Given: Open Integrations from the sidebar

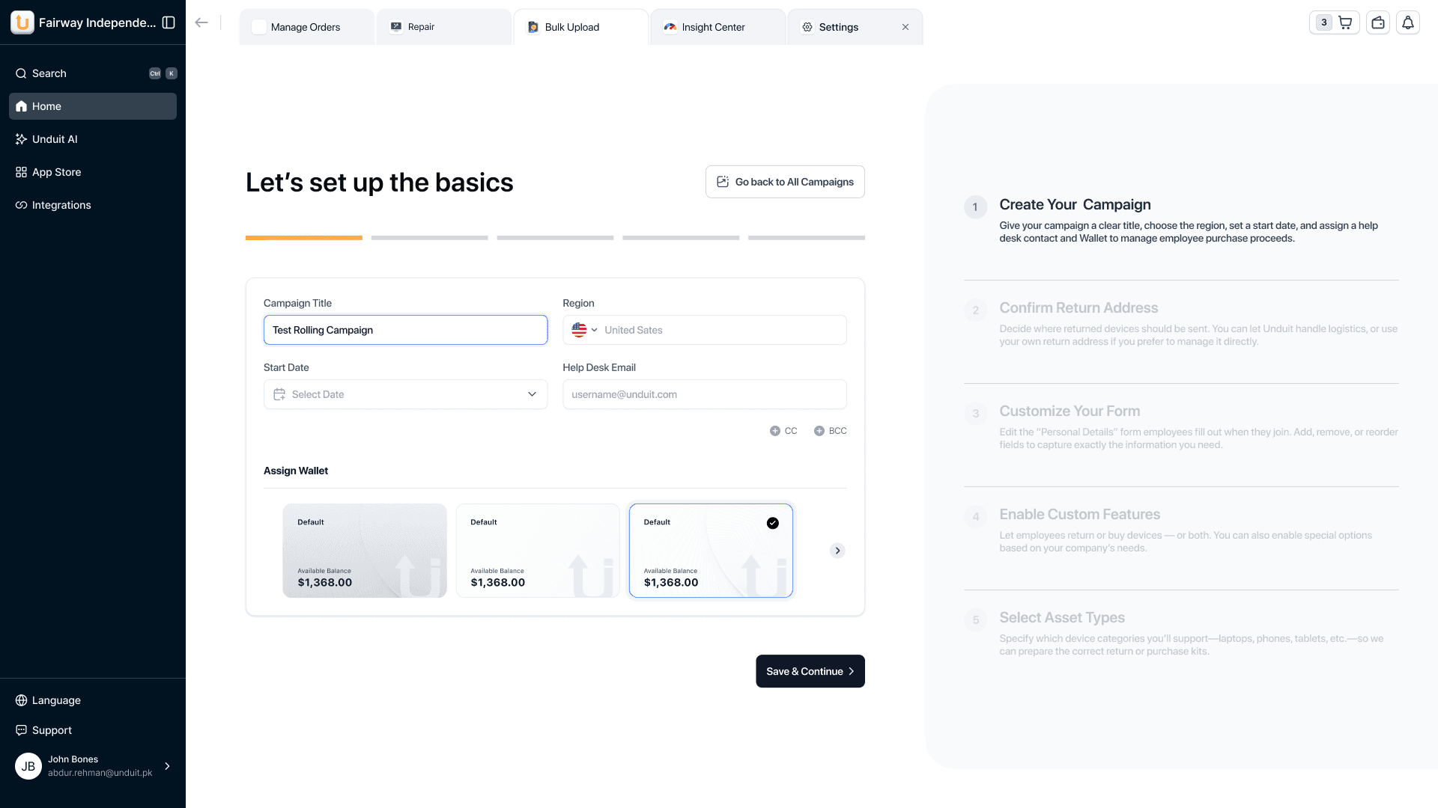Looking at the screenshot, I should tap(61, 205).
